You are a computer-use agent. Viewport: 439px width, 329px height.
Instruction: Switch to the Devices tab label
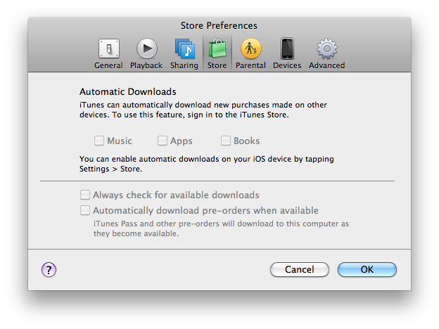[287, 65]
